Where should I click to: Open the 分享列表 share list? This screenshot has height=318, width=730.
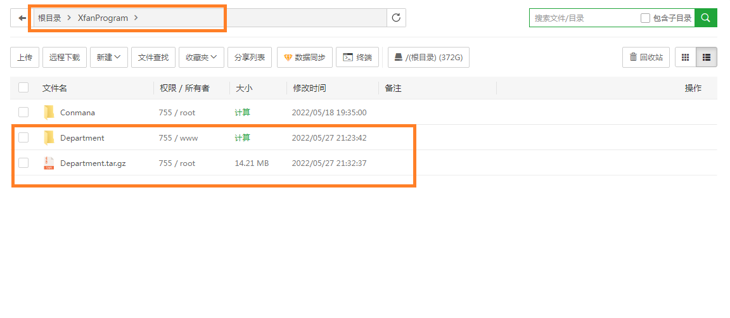250,57
